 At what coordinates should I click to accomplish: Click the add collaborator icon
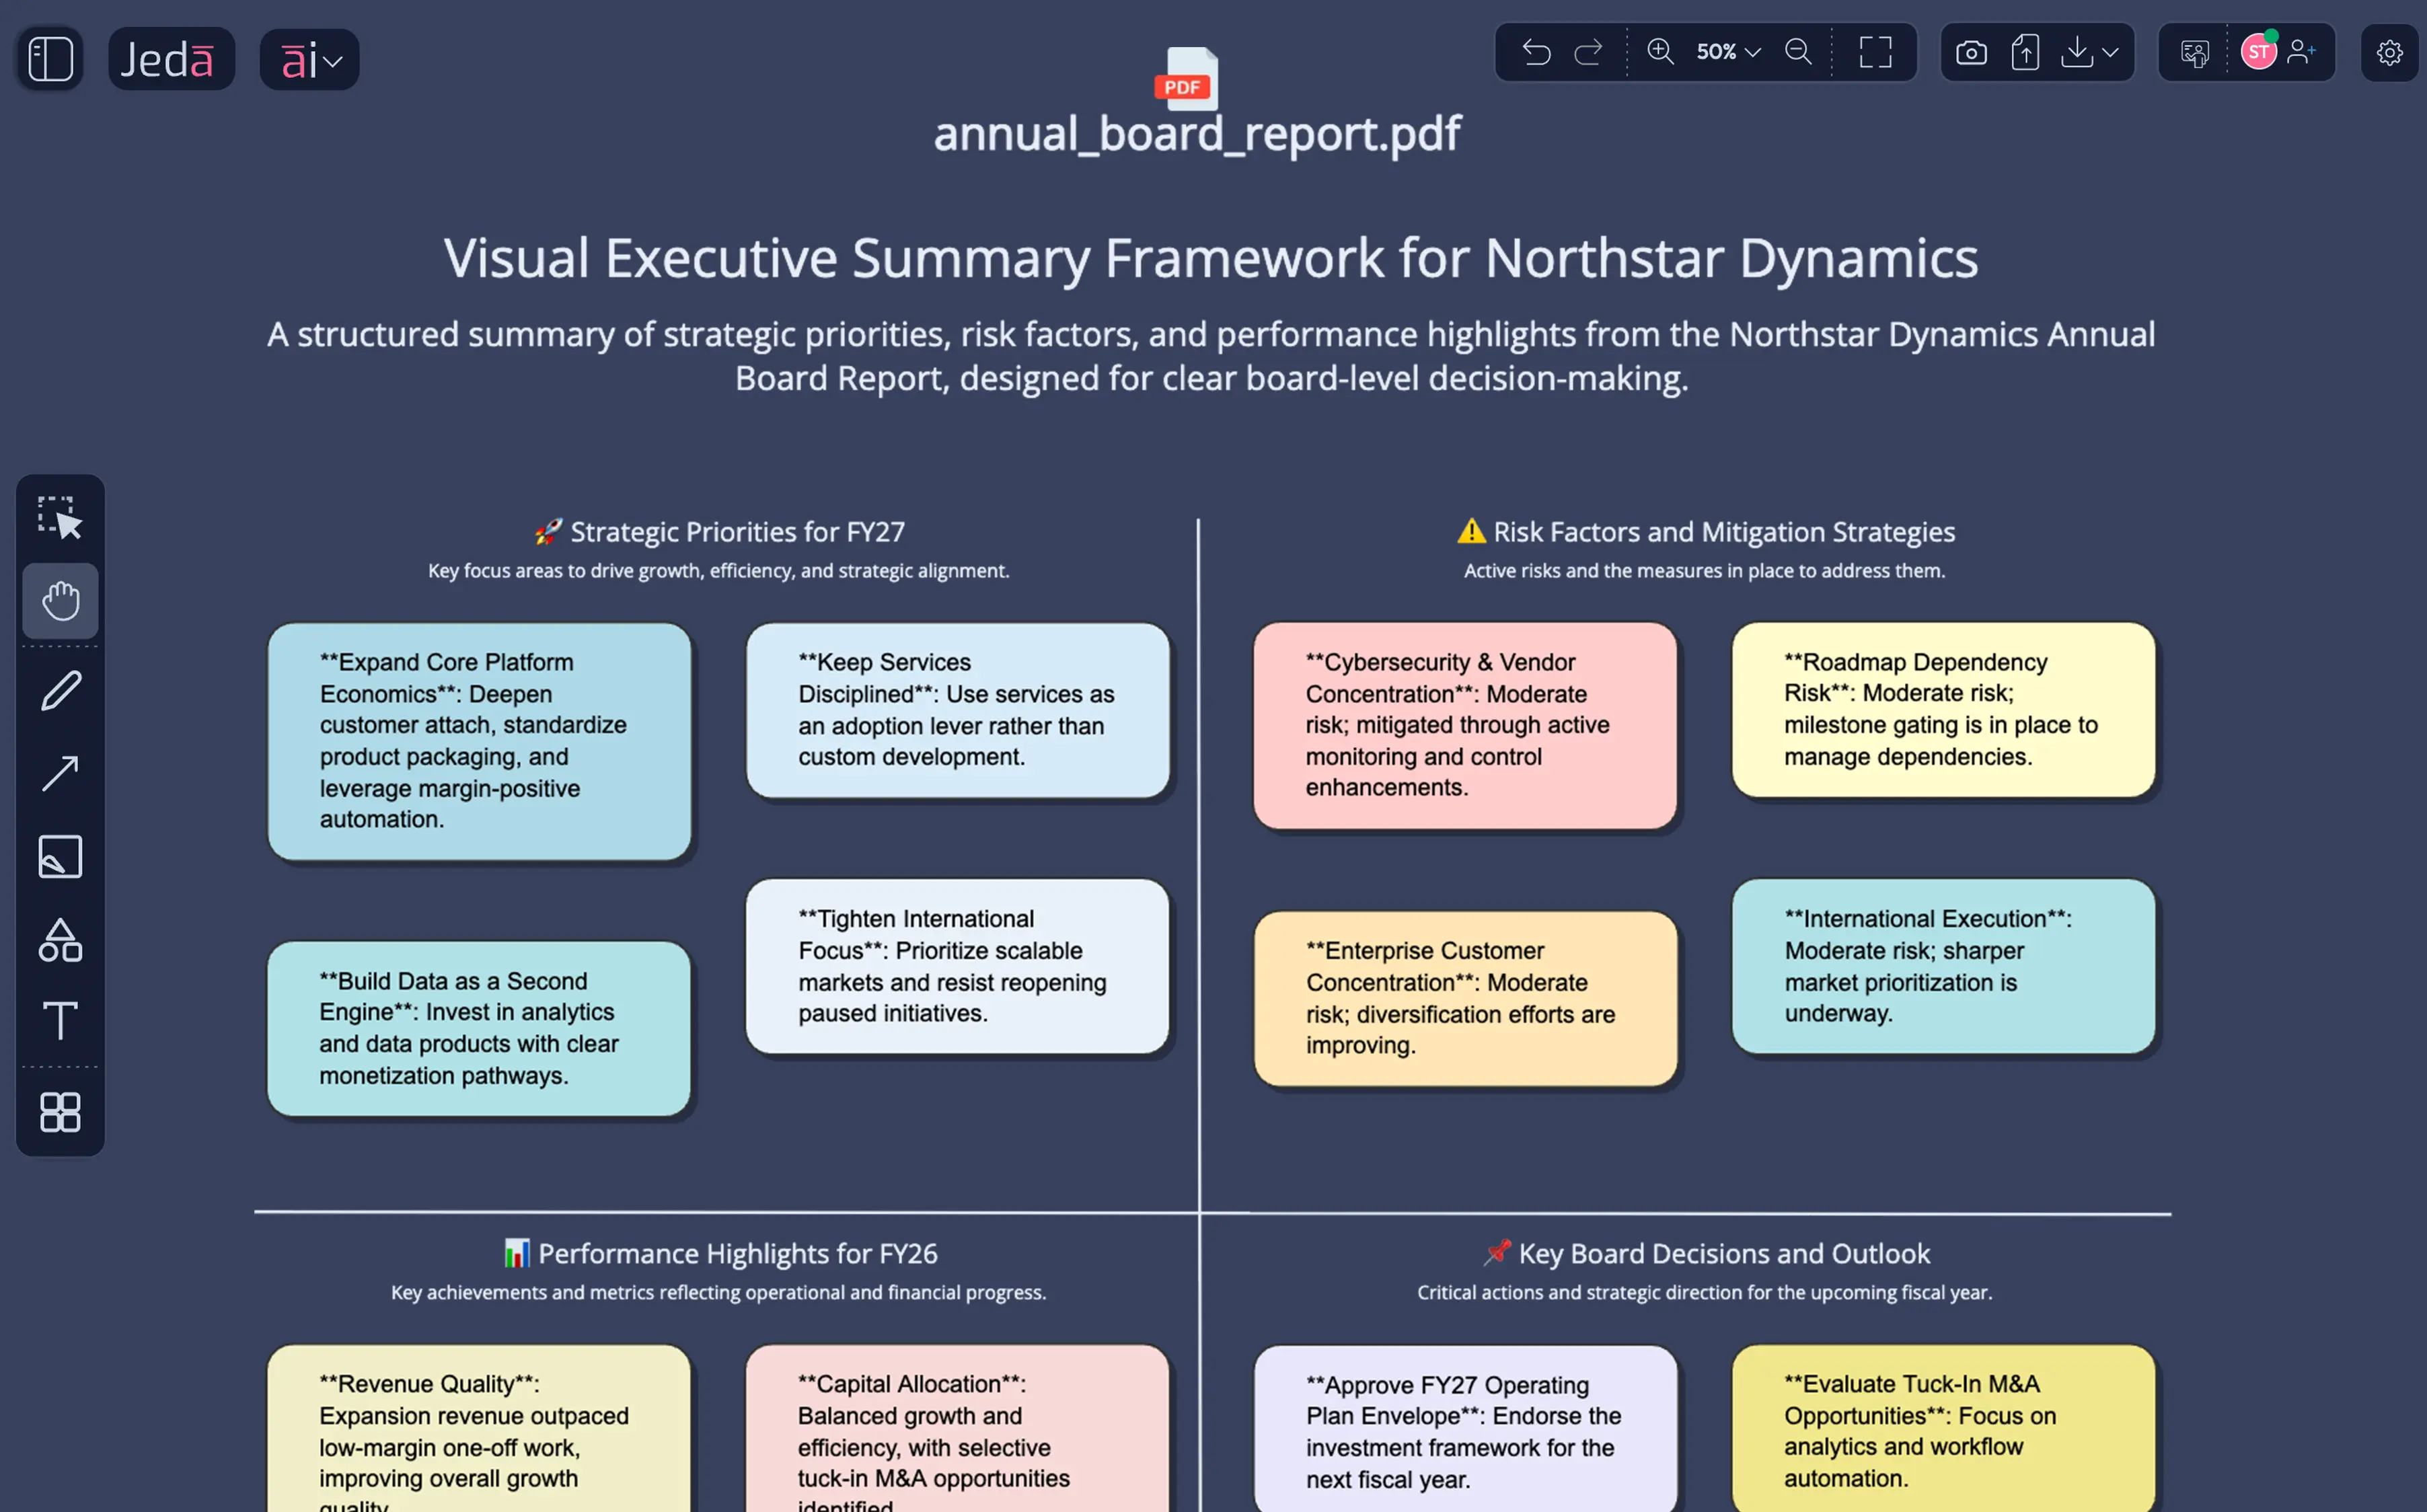click(2301, 52)
